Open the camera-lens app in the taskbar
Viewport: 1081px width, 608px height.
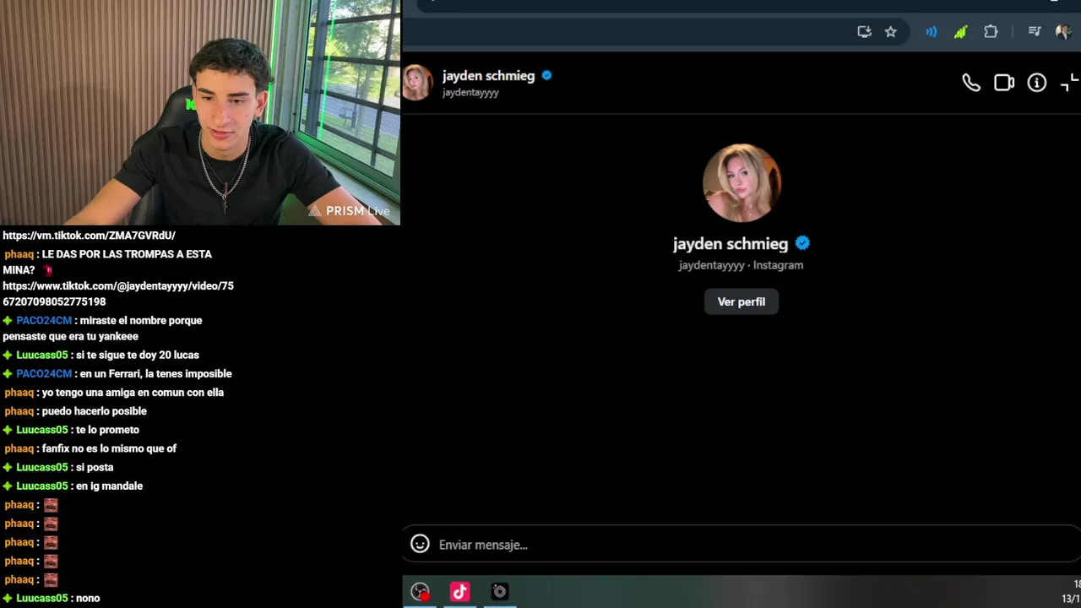pos(500,592)
